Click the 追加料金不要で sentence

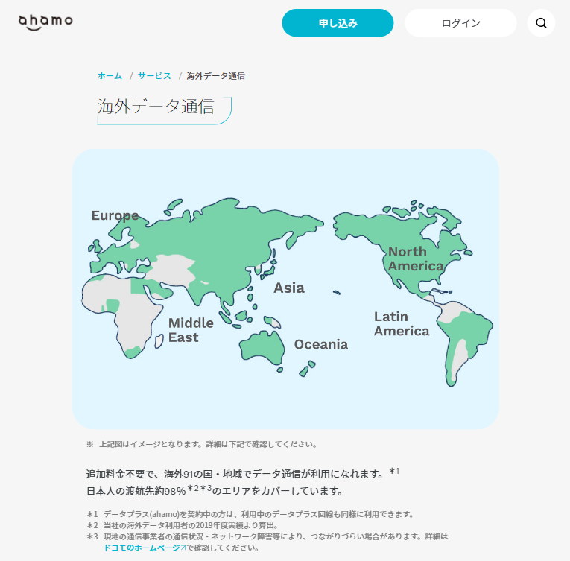pos(242,473)
